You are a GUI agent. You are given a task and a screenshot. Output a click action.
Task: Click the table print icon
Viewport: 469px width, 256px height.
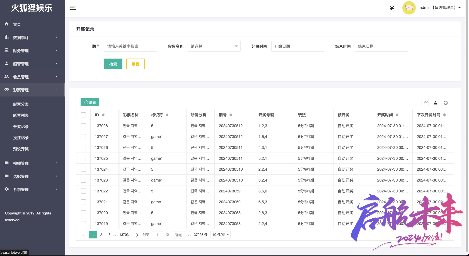[446, 103]
